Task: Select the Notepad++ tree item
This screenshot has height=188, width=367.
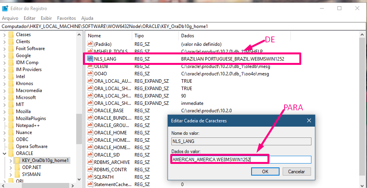Action: 28,125
